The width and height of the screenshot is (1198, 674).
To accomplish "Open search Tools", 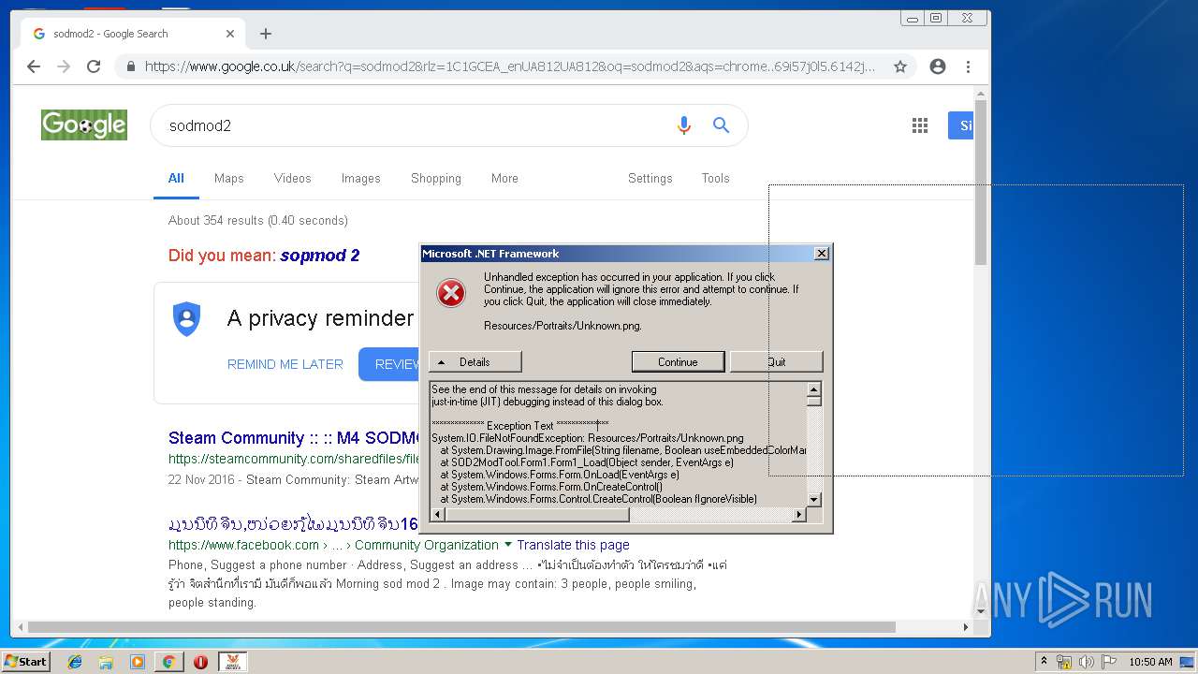I will (715, 178).
